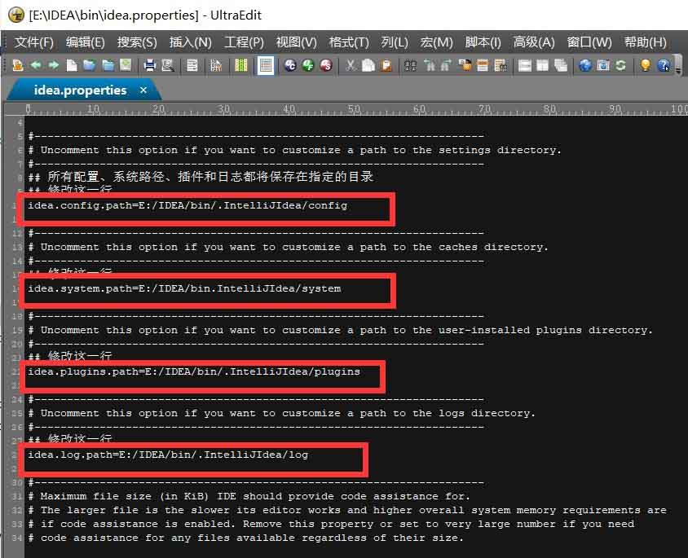688x558 pixels.
Task: Cut selection with the scissors icon
Action: pyautogui.click(x=351, y=66)
